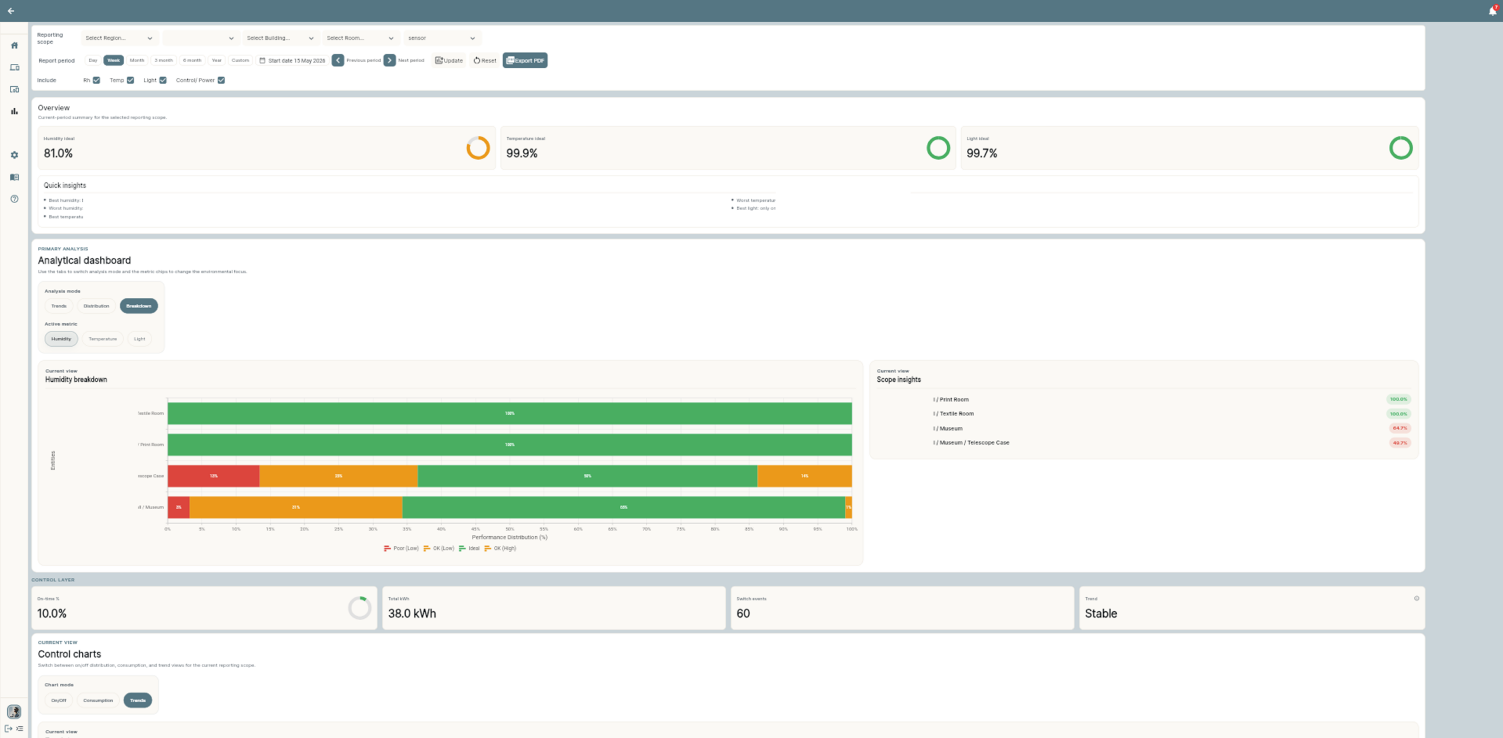Open the Select Room dropdown

(360, 38)
